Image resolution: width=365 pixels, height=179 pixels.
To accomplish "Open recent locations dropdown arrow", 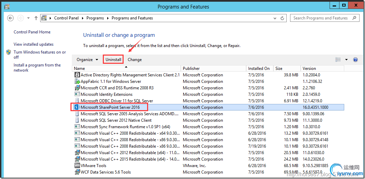I will pyautogui.click(x=28, y=18).
